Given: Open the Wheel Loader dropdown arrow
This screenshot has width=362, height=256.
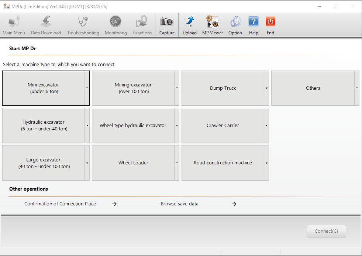Looking at the screenshot, I should pyautogui.click(x=177, y=163).
